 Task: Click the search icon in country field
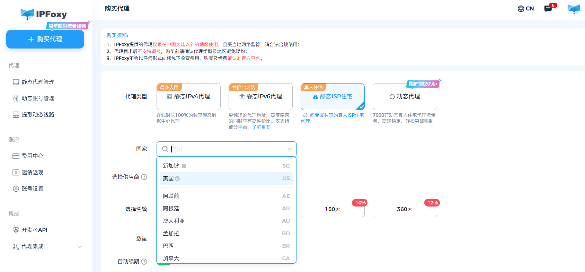pos(165,149)
